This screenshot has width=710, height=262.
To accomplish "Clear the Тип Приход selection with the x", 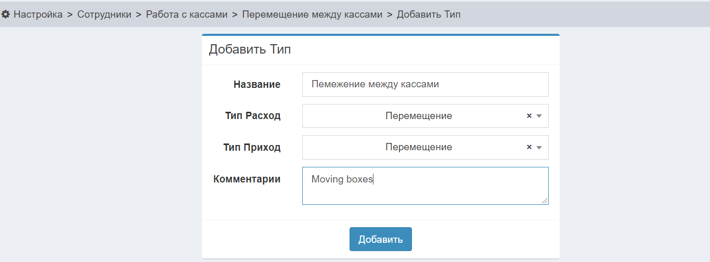I will (x=529, y=147).
